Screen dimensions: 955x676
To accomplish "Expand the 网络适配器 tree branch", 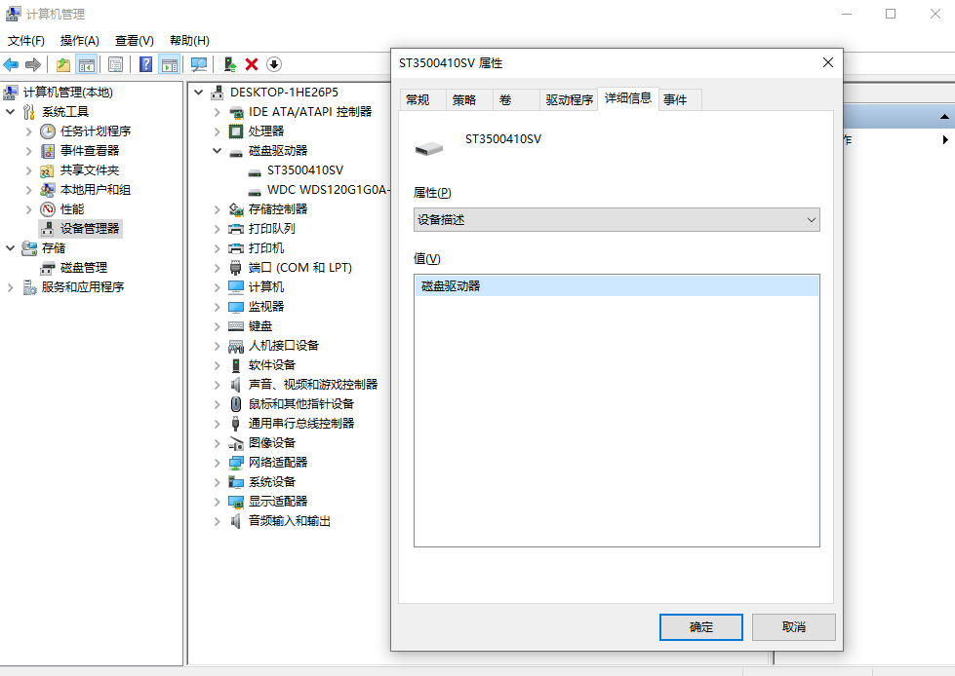I will point(217,462).
